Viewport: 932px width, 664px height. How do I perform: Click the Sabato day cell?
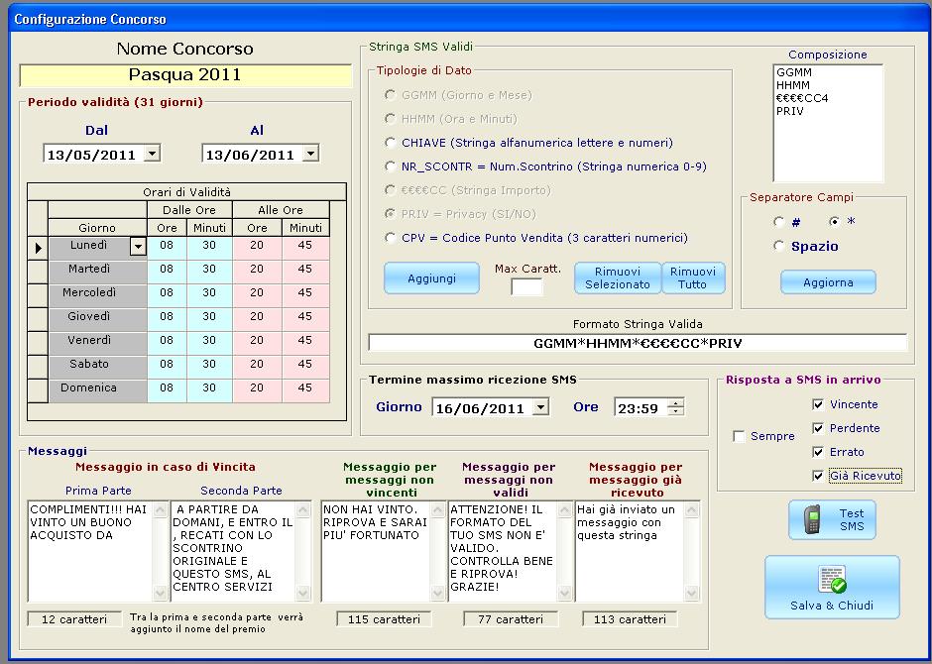point(97,365)
